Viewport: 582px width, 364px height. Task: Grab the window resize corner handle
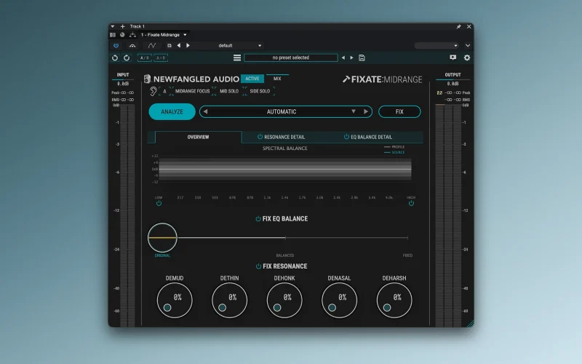point(470,323)
